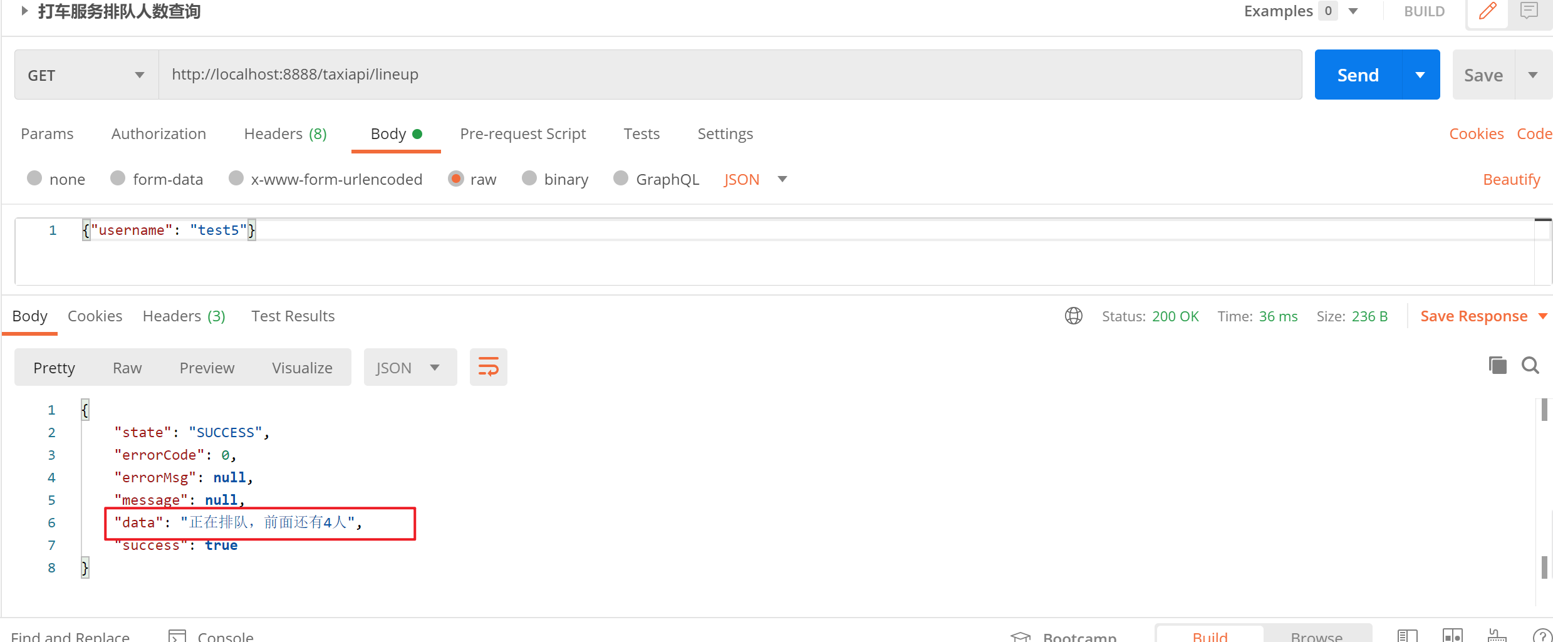Select x-www-form-urlencoded radio
The height and width of the screenshot is (642, 1553).
click(236, 179)
